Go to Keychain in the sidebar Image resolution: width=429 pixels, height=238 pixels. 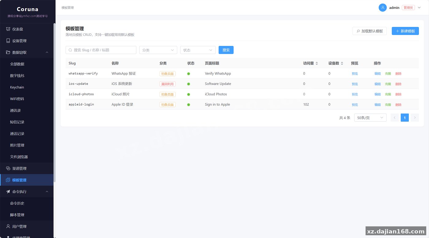[27, 87]
